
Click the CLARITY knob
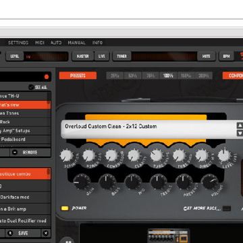click(134, 156)
